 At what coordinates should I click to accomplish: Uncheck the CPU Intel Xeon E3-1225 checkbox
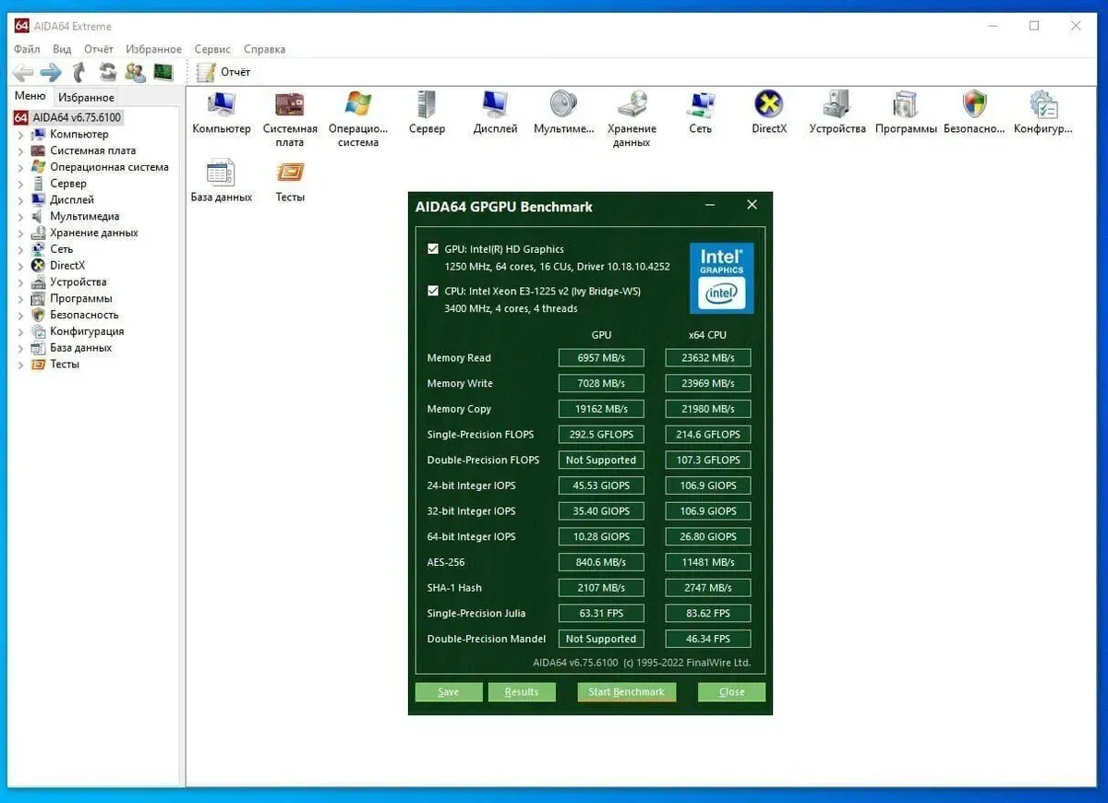click(434, 292)
